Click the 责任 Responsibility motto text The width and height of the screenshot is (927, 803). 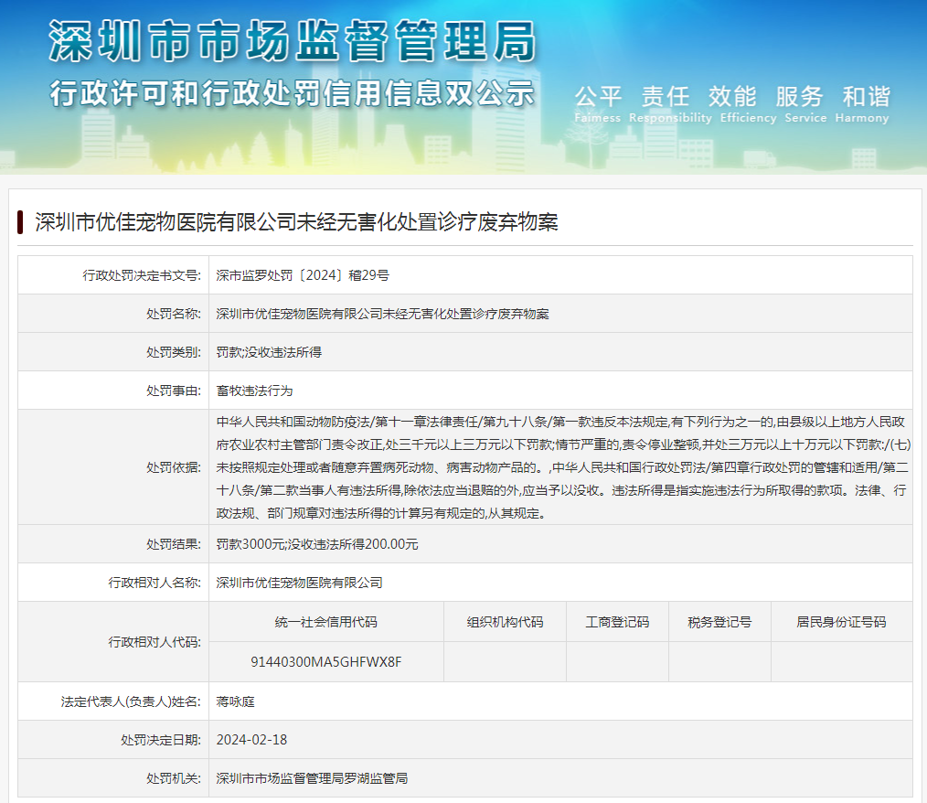point(670,103)
